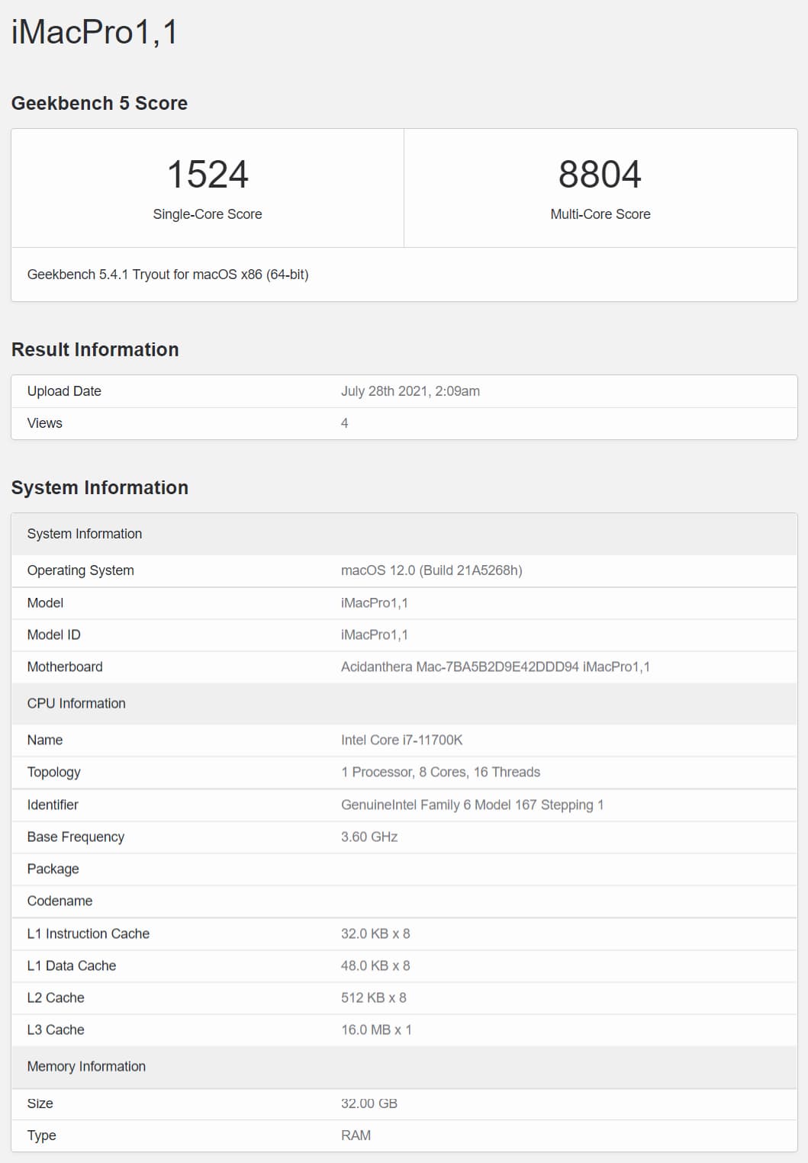Click the Model ID value iMacPro1,1
Viewport: 808px width, 1163px height.
pyautogui.click(x=375, y=635)
